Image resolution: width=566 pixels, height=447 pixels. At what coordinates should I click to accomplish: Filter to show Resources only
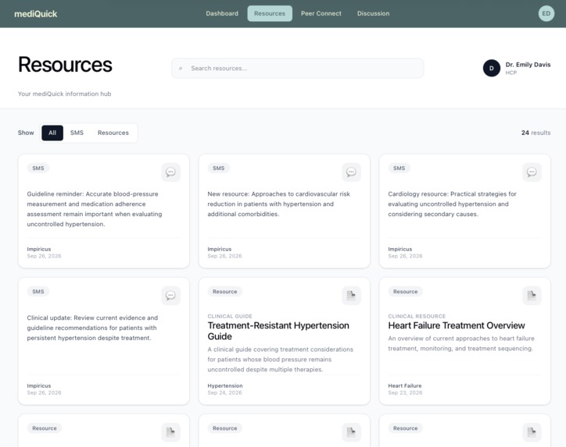pyautogui.click(x=113, y=133)
